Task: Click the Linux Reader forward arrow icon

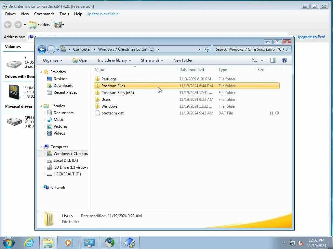Action: [x=18, y=25]
